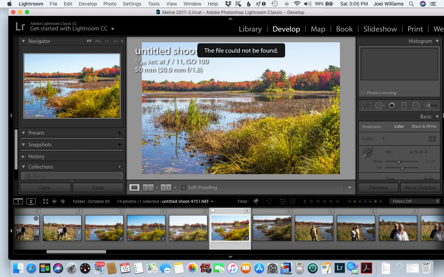Add a new snapshot with plus icon
The height and width of the screenshot is (277, 444).
(120, 145)
